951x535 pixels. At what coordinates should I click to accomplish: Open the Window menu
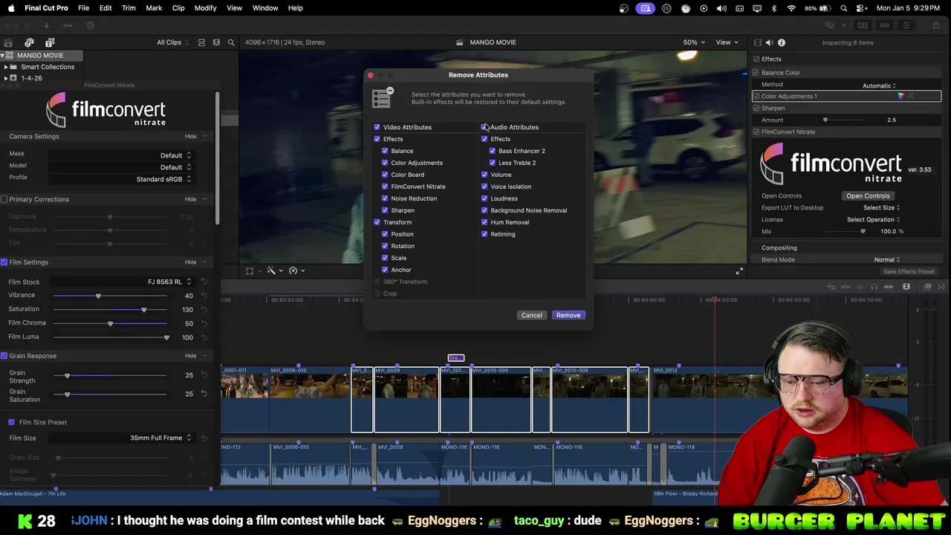pos(265,8)
